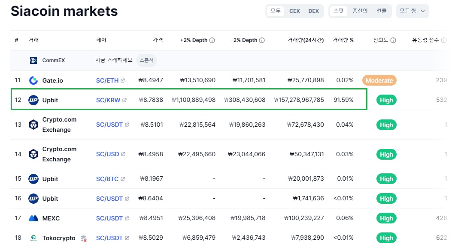The image size is (452, 244).
Task: Switch to the 선물 market type tab
Action: pyautogui.click(x=381, y=11)
